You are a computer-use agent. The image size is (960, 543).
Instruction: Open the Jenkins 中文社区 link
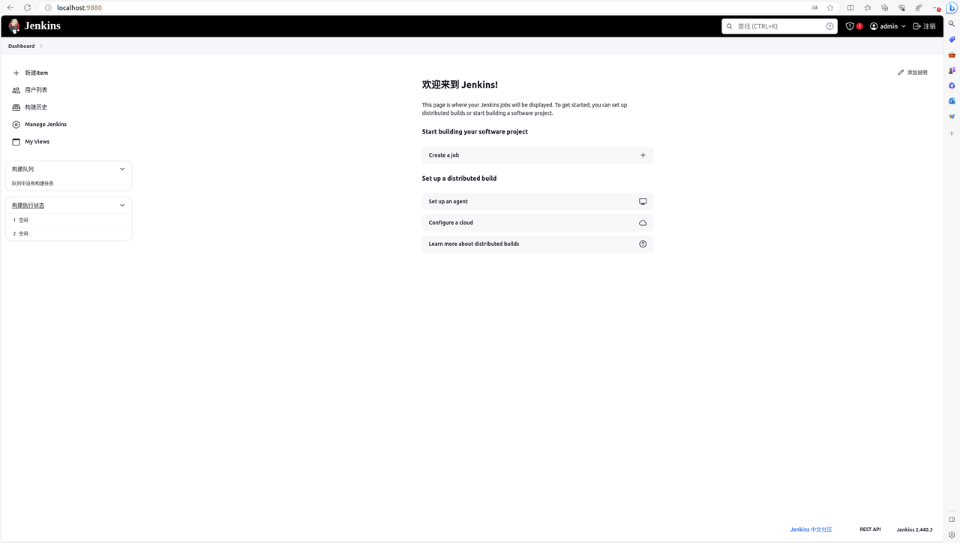coord(810,529)
